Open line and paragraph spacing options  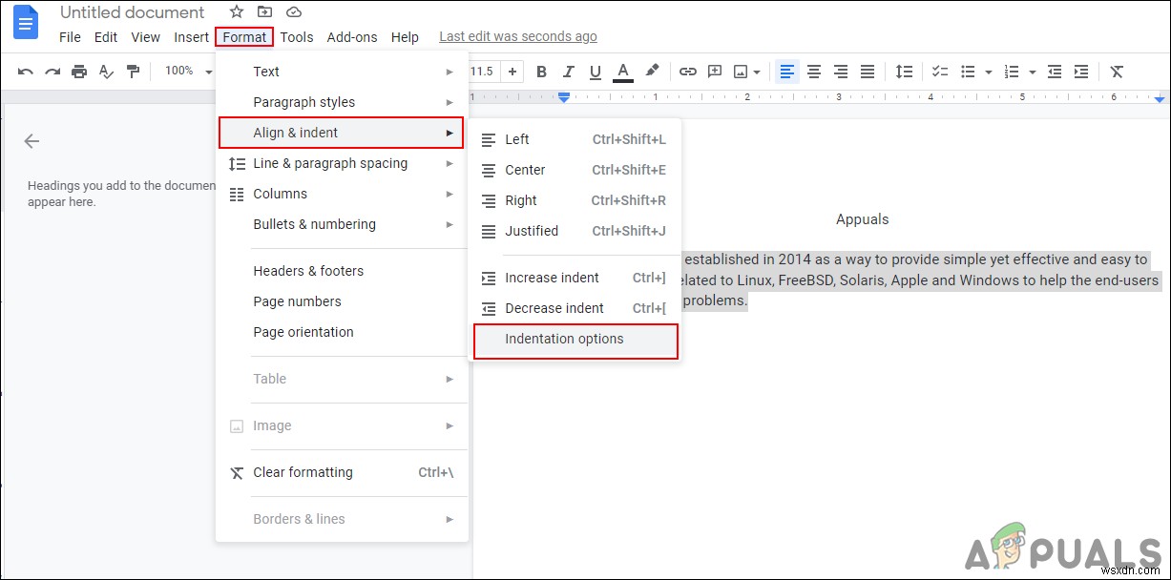[x=904, y=72]
